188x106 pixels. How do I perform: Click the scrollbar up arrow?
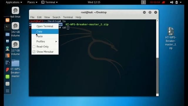tap(157, 21)
